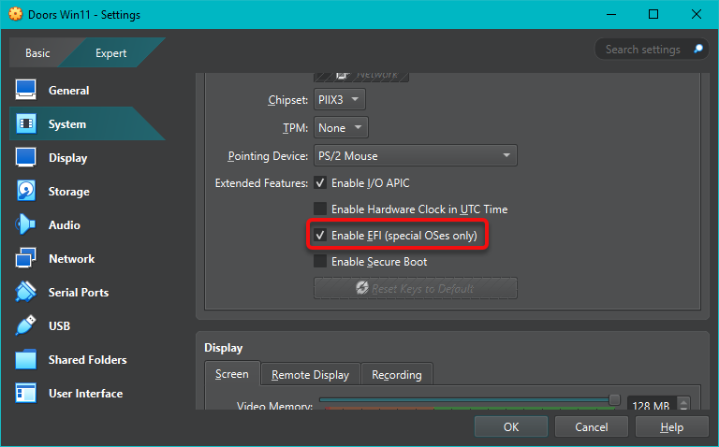This screenshot has width=719, height=447.
Task: Expand the Chipset PIIX3 dropdown
Action: click(x=340, y=99)
